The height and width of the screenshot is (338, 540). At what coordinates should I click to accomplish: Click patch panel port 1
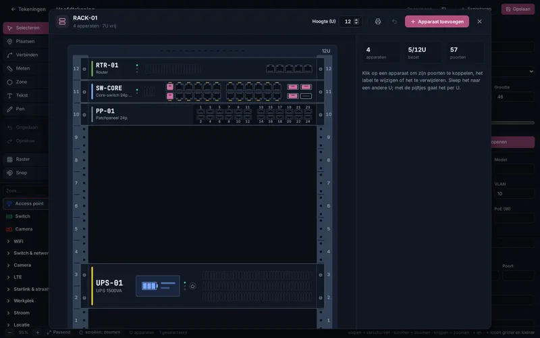(200, 111)
